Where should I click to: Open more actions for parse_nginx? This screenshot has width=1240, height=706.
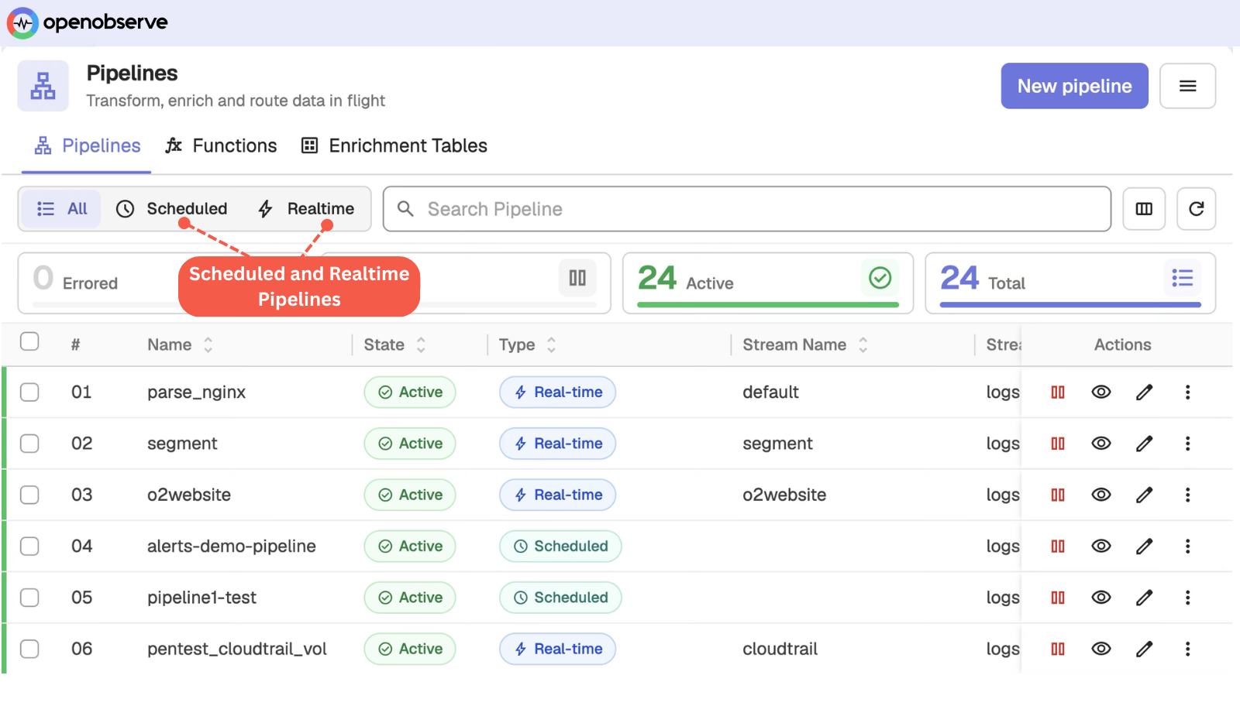(1187, 392)
